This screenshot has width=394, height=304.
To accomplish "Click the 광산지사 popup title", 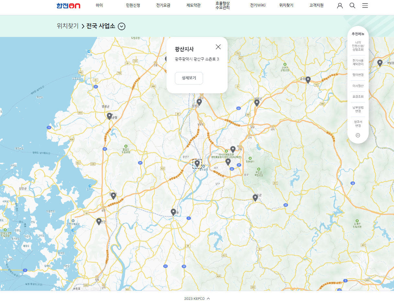I will pos(184,49).
